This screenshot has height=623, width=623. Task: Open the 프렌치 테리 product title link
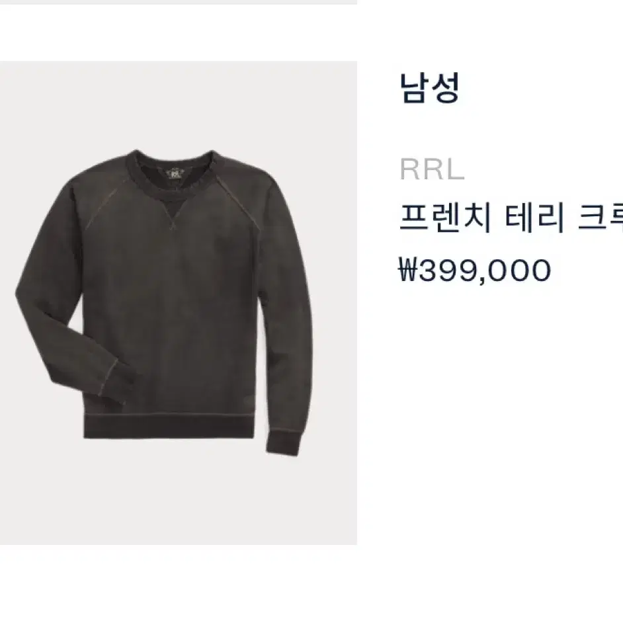coord(511,218)
